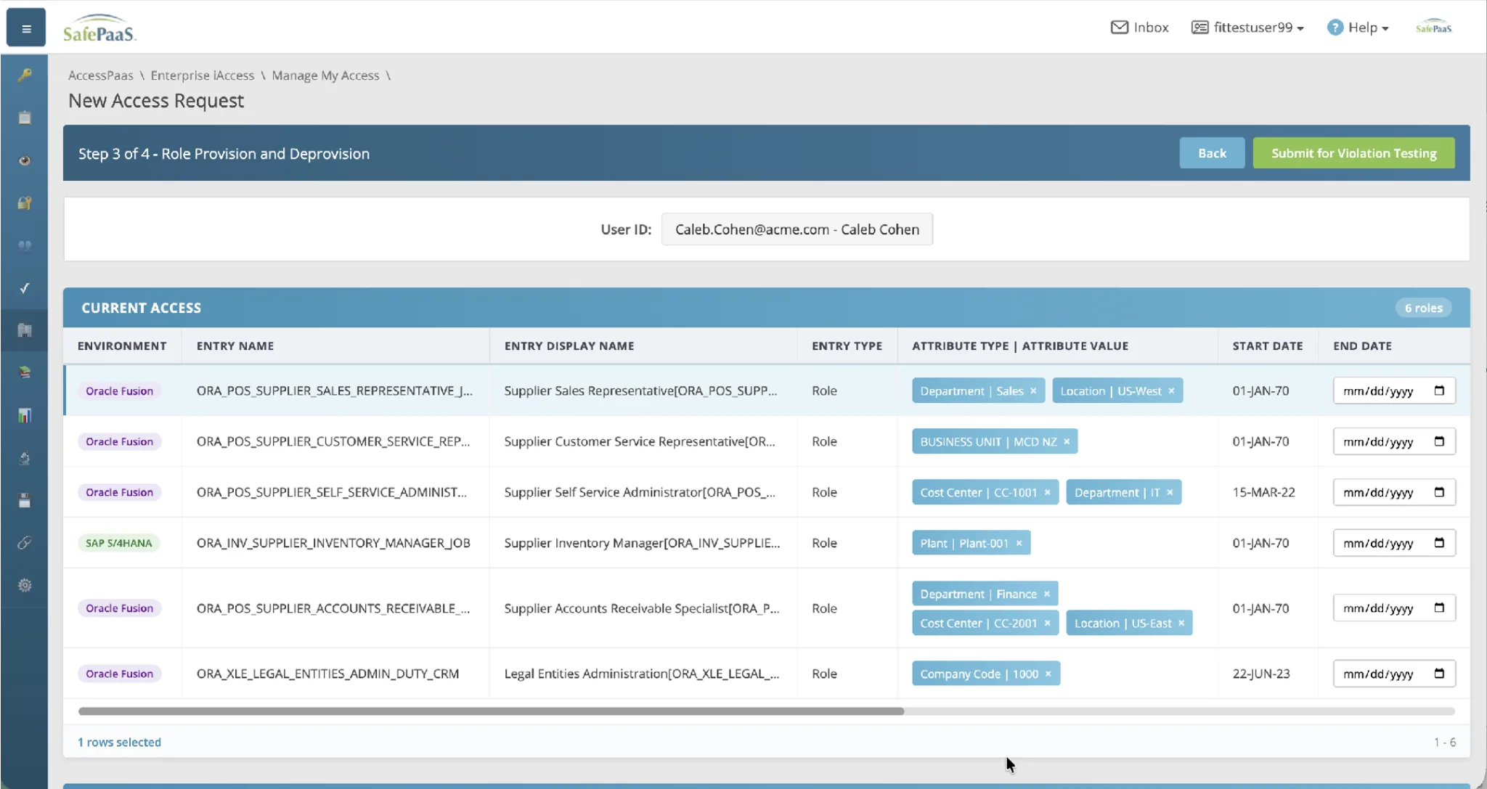Select the eye icon in sidebar

click(x=25, y=160)
